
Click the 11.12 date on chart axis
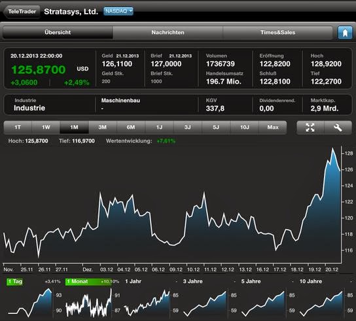210,269
